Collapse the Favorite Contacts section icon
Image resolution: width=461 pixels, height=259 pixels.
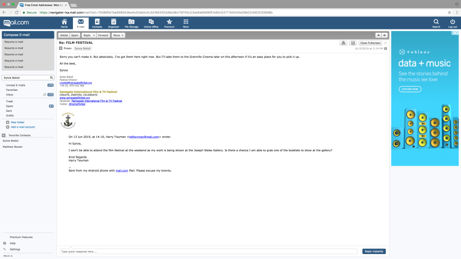coord(3,135)
